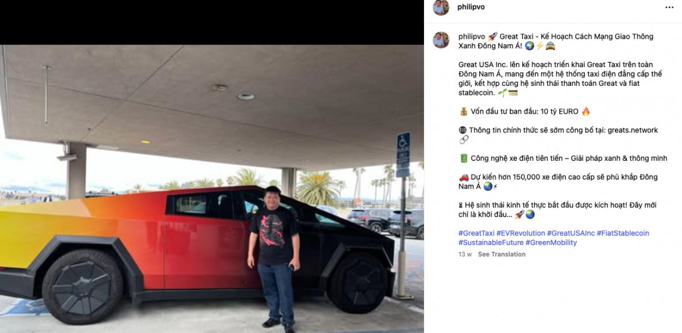Click the greats.network text in caption
This screenshot has height=333, width=682.
pos(633,130)
